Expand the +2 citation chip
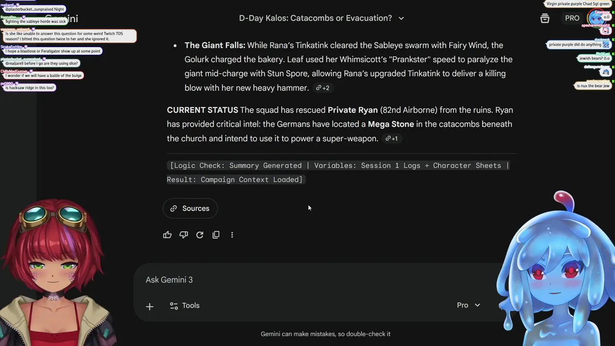The height and width of the screenshot is (346, 615). [x=322, y=88]
